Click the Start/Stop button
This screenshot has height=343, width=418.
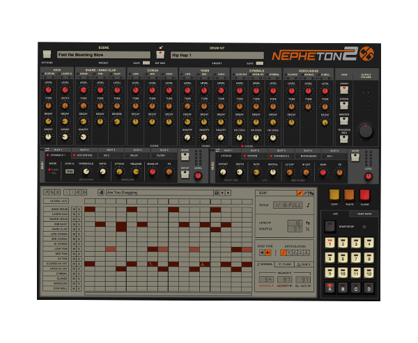(x=330, y=226)
